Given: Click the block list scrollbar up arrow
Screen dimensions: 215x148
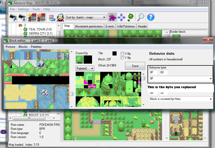Looking at the screenshot, I should (72, 52).
